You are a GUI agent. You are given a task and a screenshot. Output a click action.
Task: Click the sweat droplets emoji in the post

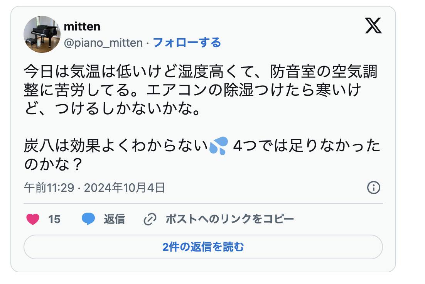click(219, 147)
